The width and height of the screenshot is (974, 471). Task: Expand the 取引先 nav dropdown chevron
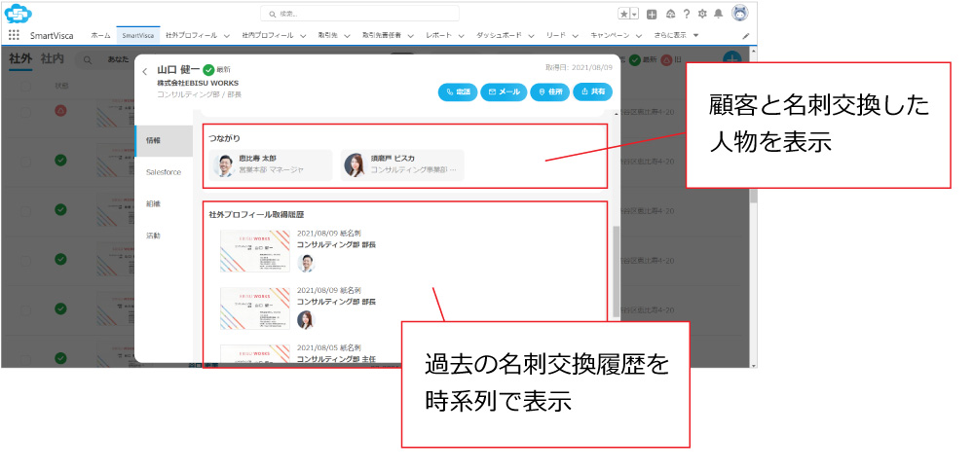pyautogui.click(x=347, y=36)
